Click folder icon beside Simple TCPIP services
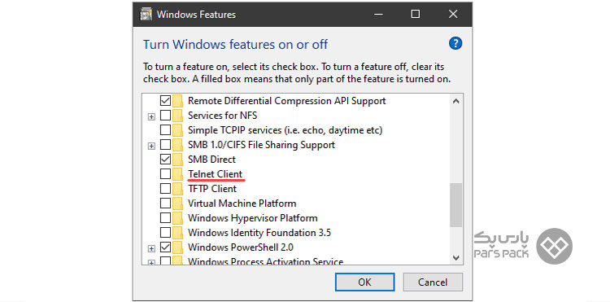This screenshot has width=610, height=302. (x=177, y=130)
